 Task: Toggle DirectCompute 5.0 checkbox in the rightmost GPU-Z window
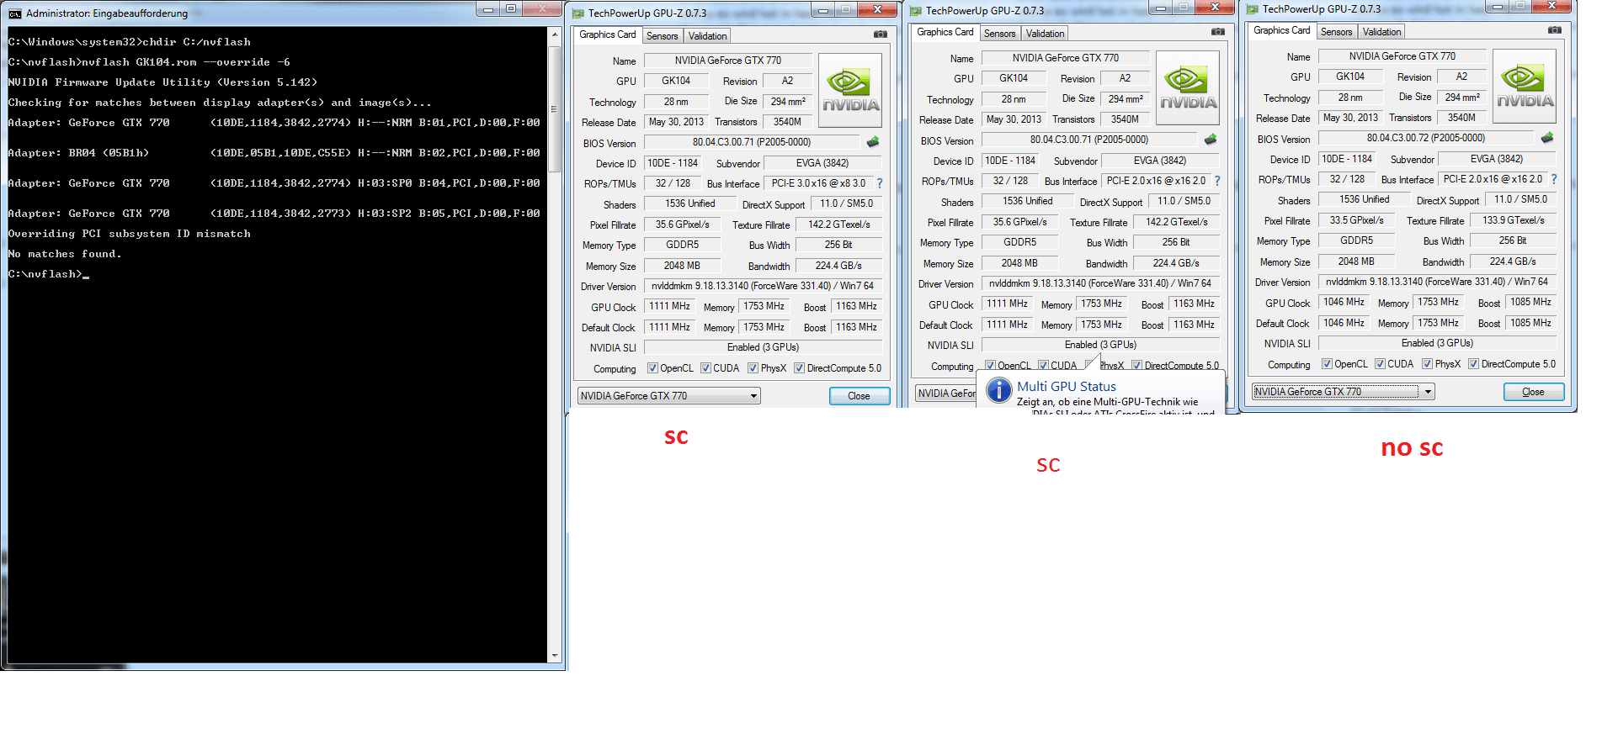[1473, 364]
